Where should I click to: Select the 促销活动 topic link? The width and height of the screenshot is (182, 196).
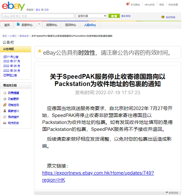pos(14,105)
